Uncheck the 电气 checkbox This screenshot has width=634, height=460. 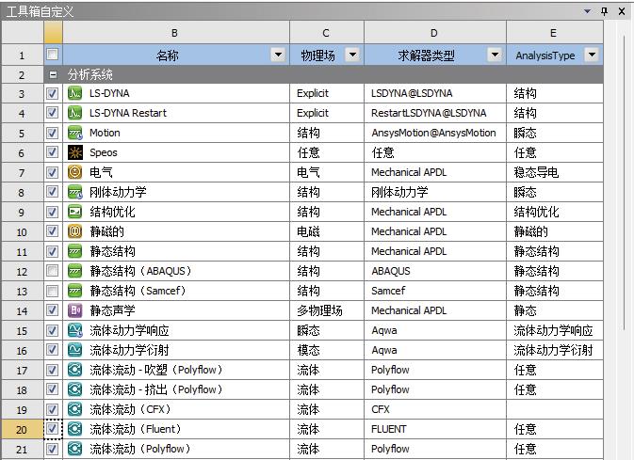pos(53,172)
